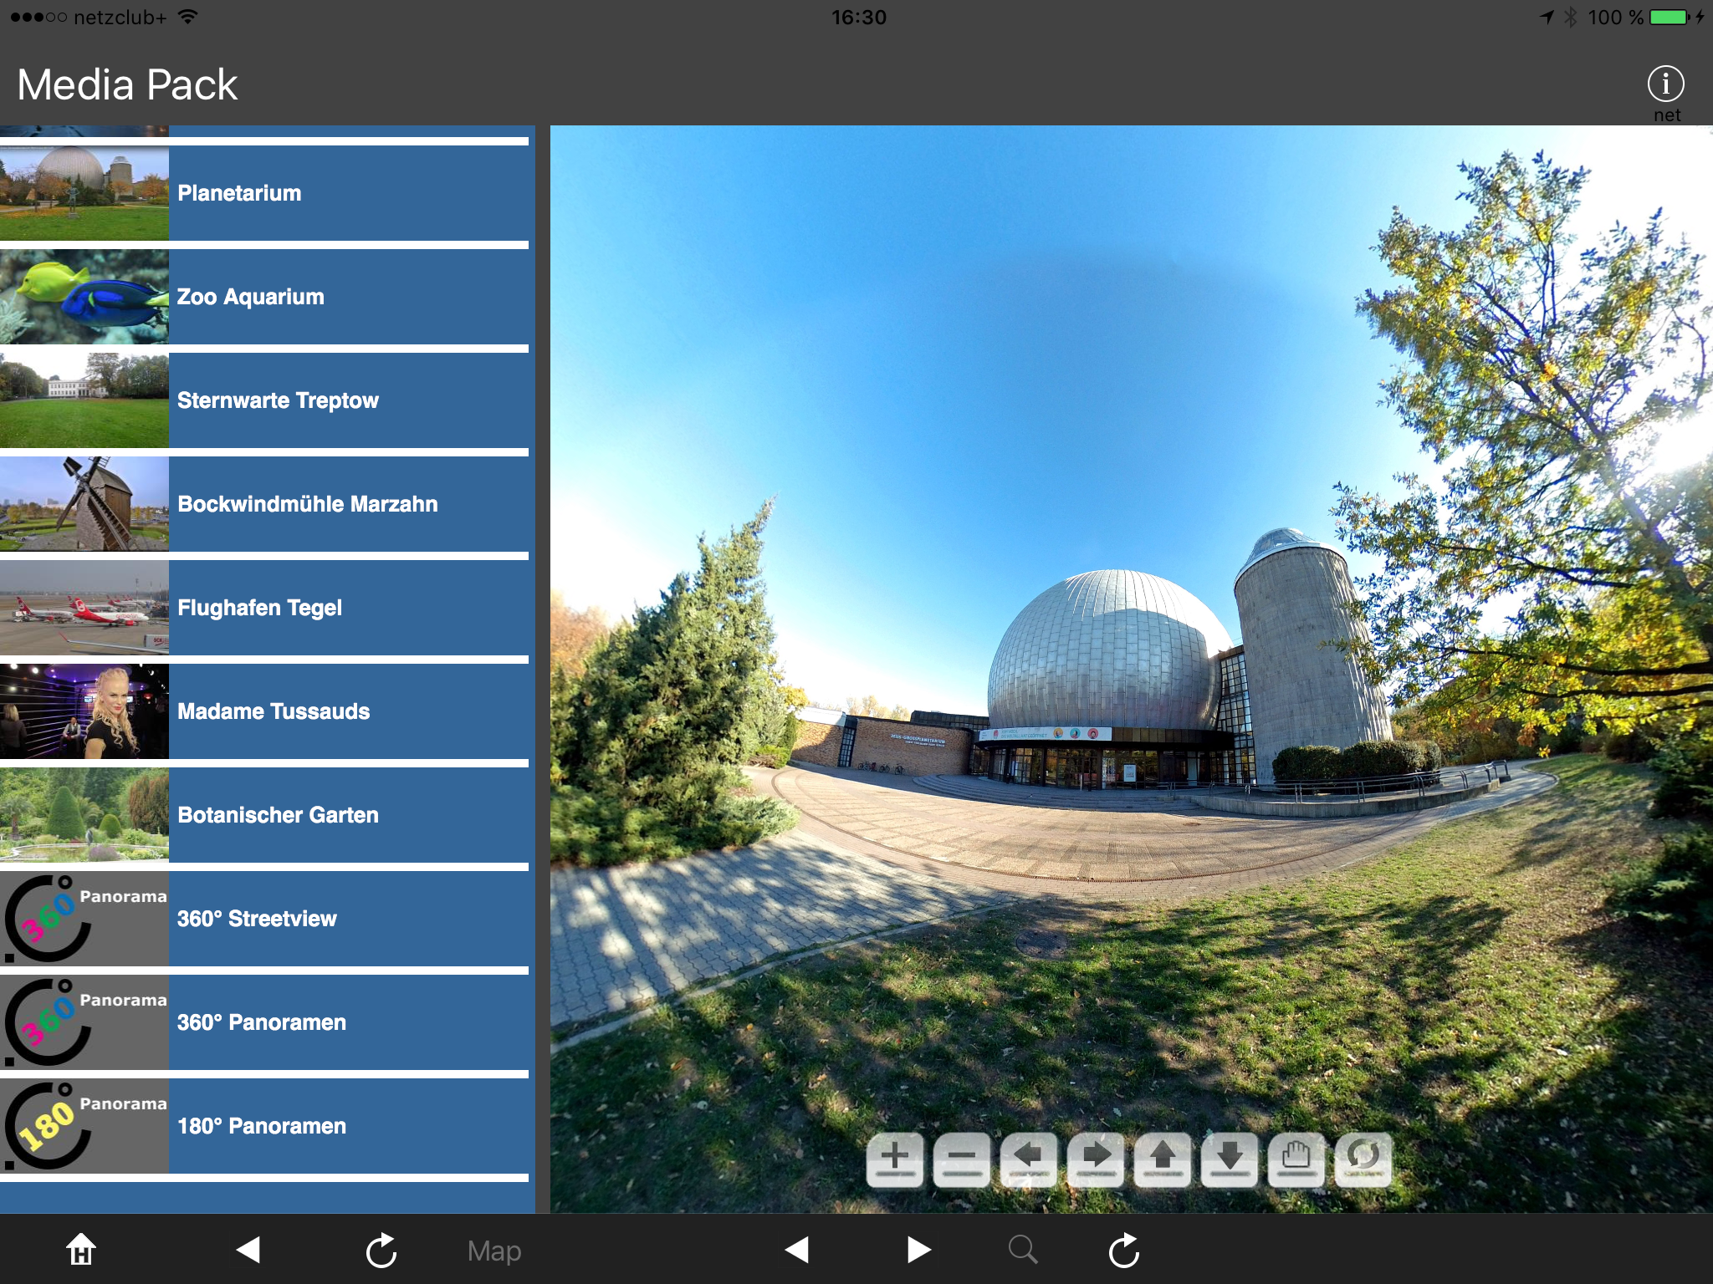Tilt the panorama down with the arrow
The width and height of the screenshot is (1713, 1284).
point(1230,1159)
